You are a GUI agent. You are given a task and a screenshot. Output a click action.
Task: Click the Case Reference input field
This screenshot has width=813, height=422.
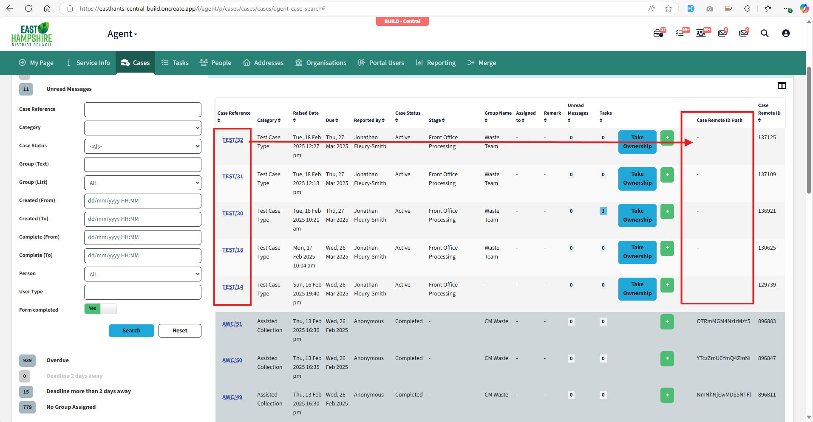point(143,110)
